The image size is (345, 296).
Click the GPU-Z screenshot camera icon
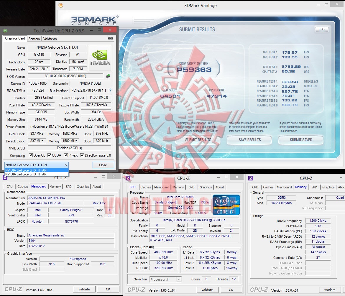[x=111, y=38]
